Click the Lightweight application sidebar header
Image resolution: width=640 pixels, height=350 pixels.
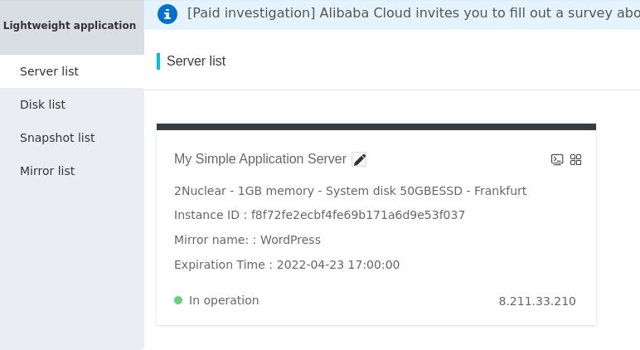[70, 26]
